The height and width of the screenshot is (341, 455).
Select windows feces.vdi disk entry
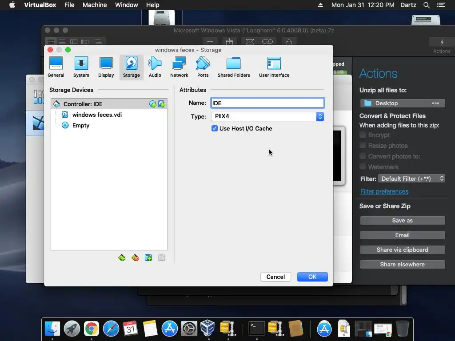pos(109,115)
